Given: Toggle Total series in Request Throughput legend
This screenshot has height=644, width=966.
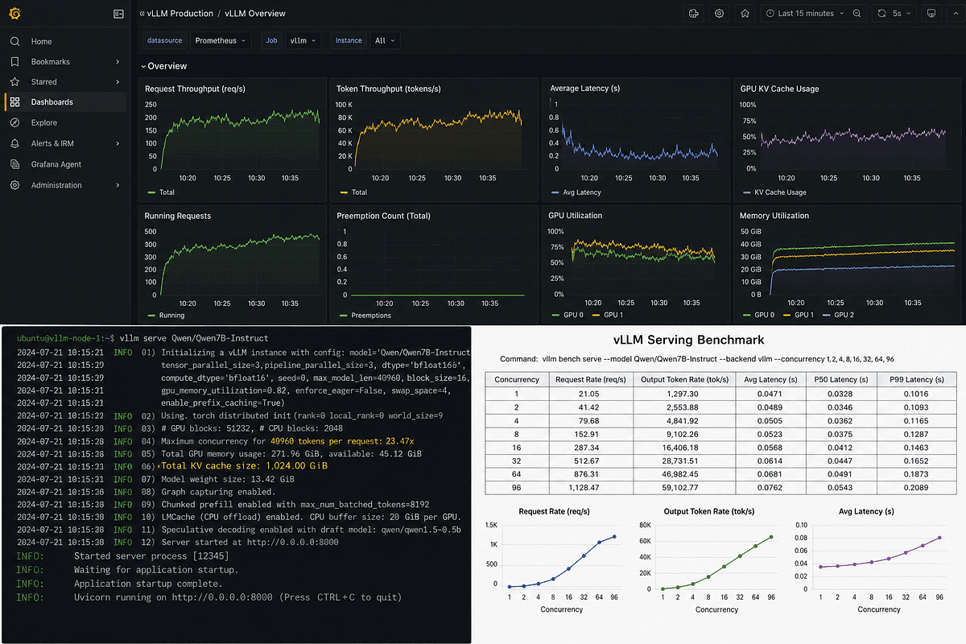Looking at the screenshot, I should click(161, 192).
